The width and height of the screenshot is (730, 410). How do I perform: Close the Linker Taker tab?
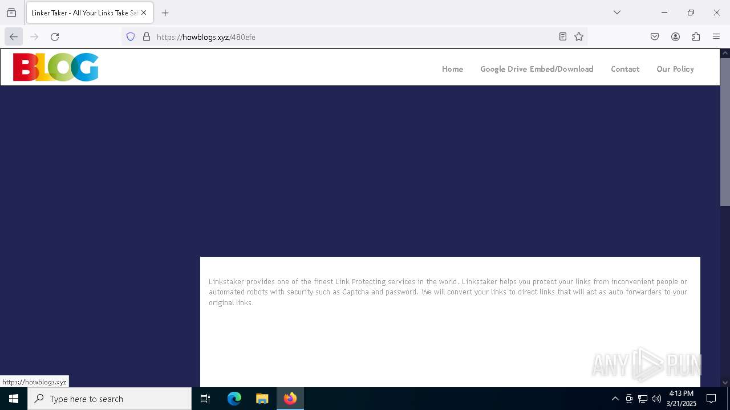point(144,13)
